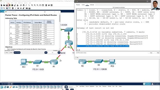The width and height of the screenshot is (160, 90).
Task: Click router R3 in the topology
Action: (82, 62)
